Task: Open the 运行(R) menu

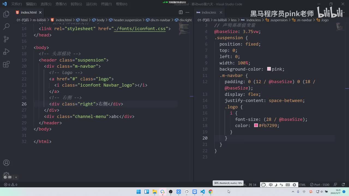Action: tap(91, 4)
